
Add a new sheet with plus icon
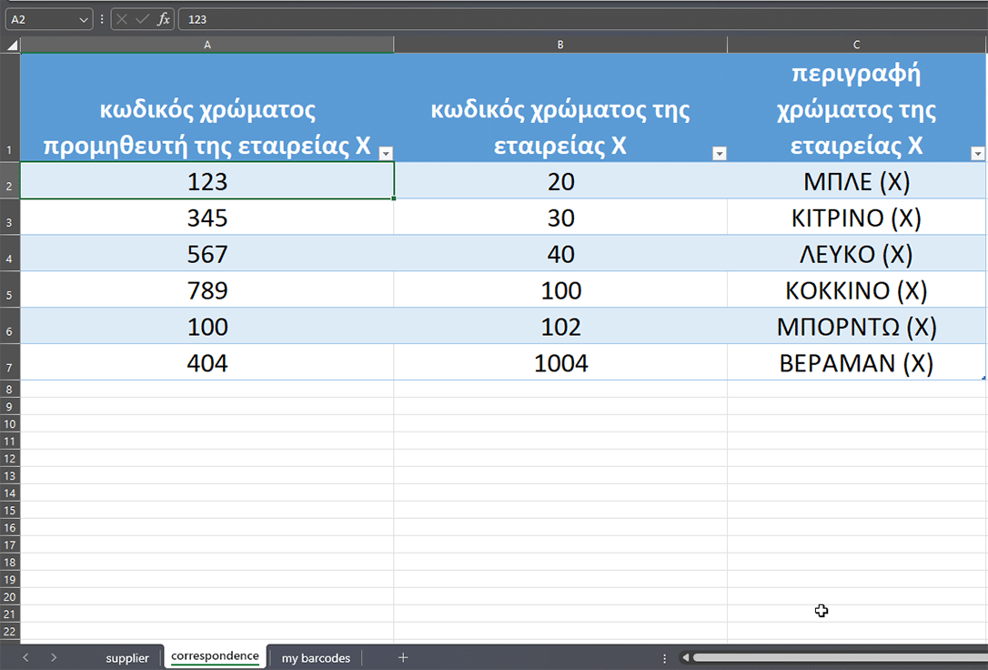pos(403,657)
